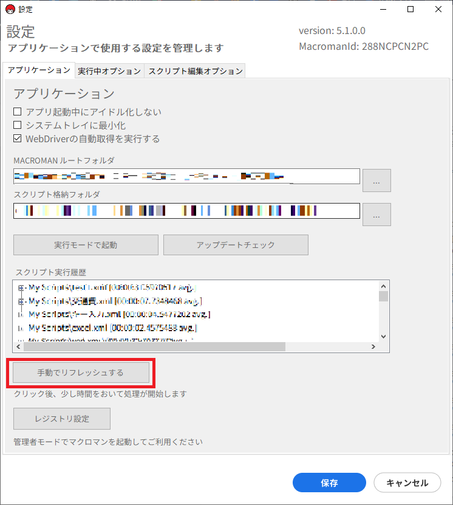
Task: Click the MacromanId: 288NCPCN2PC text
Action: (364, 46)
